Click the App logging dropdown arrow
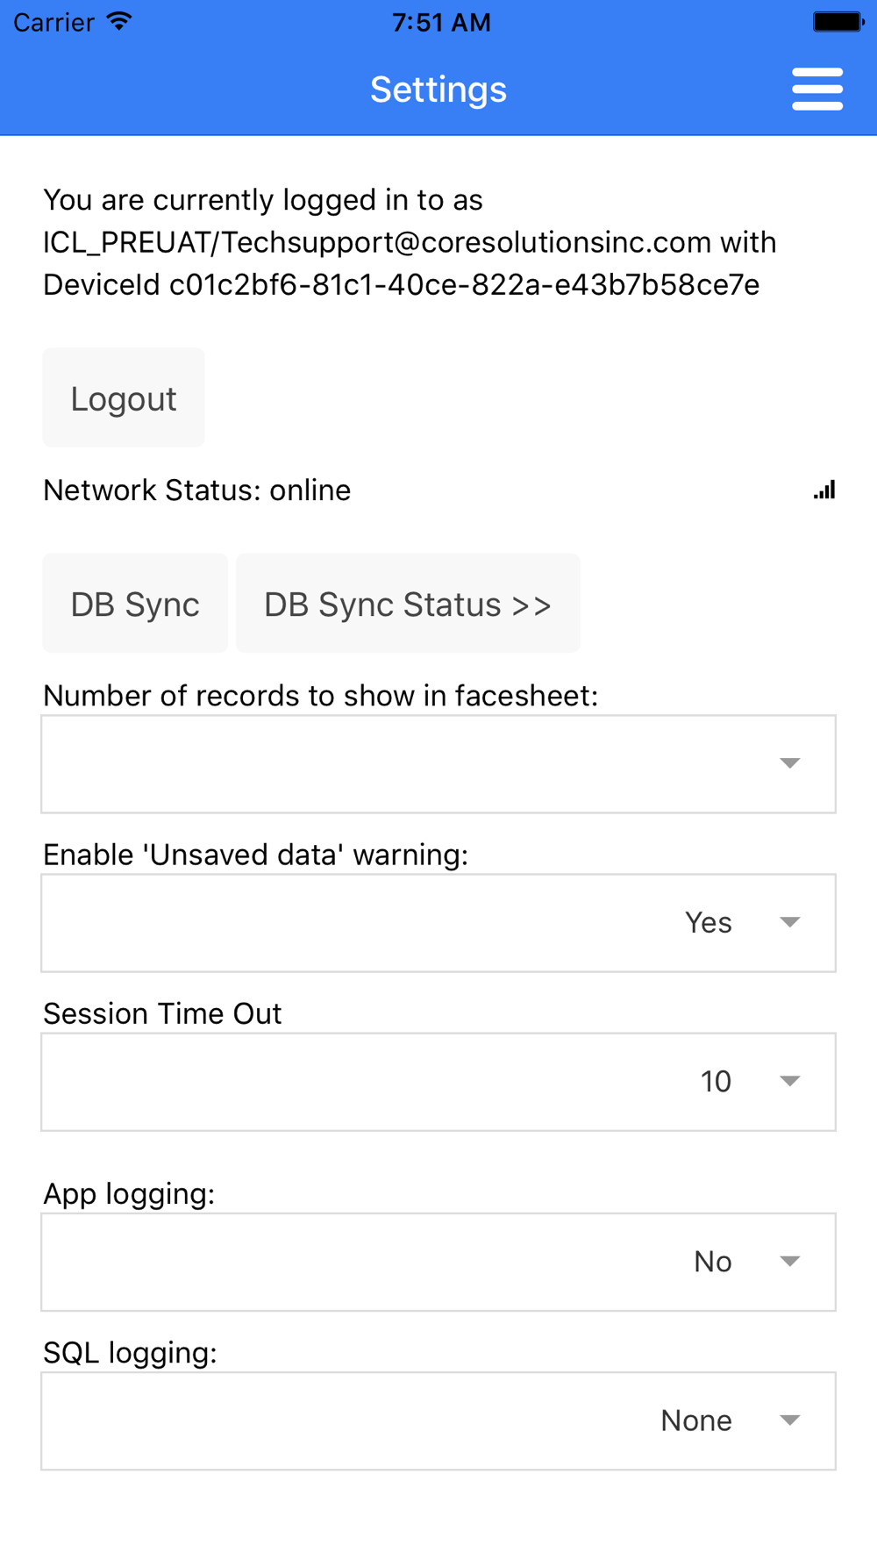The image size is (877, 1560). pyautogui.click(x=790, y=1262)
